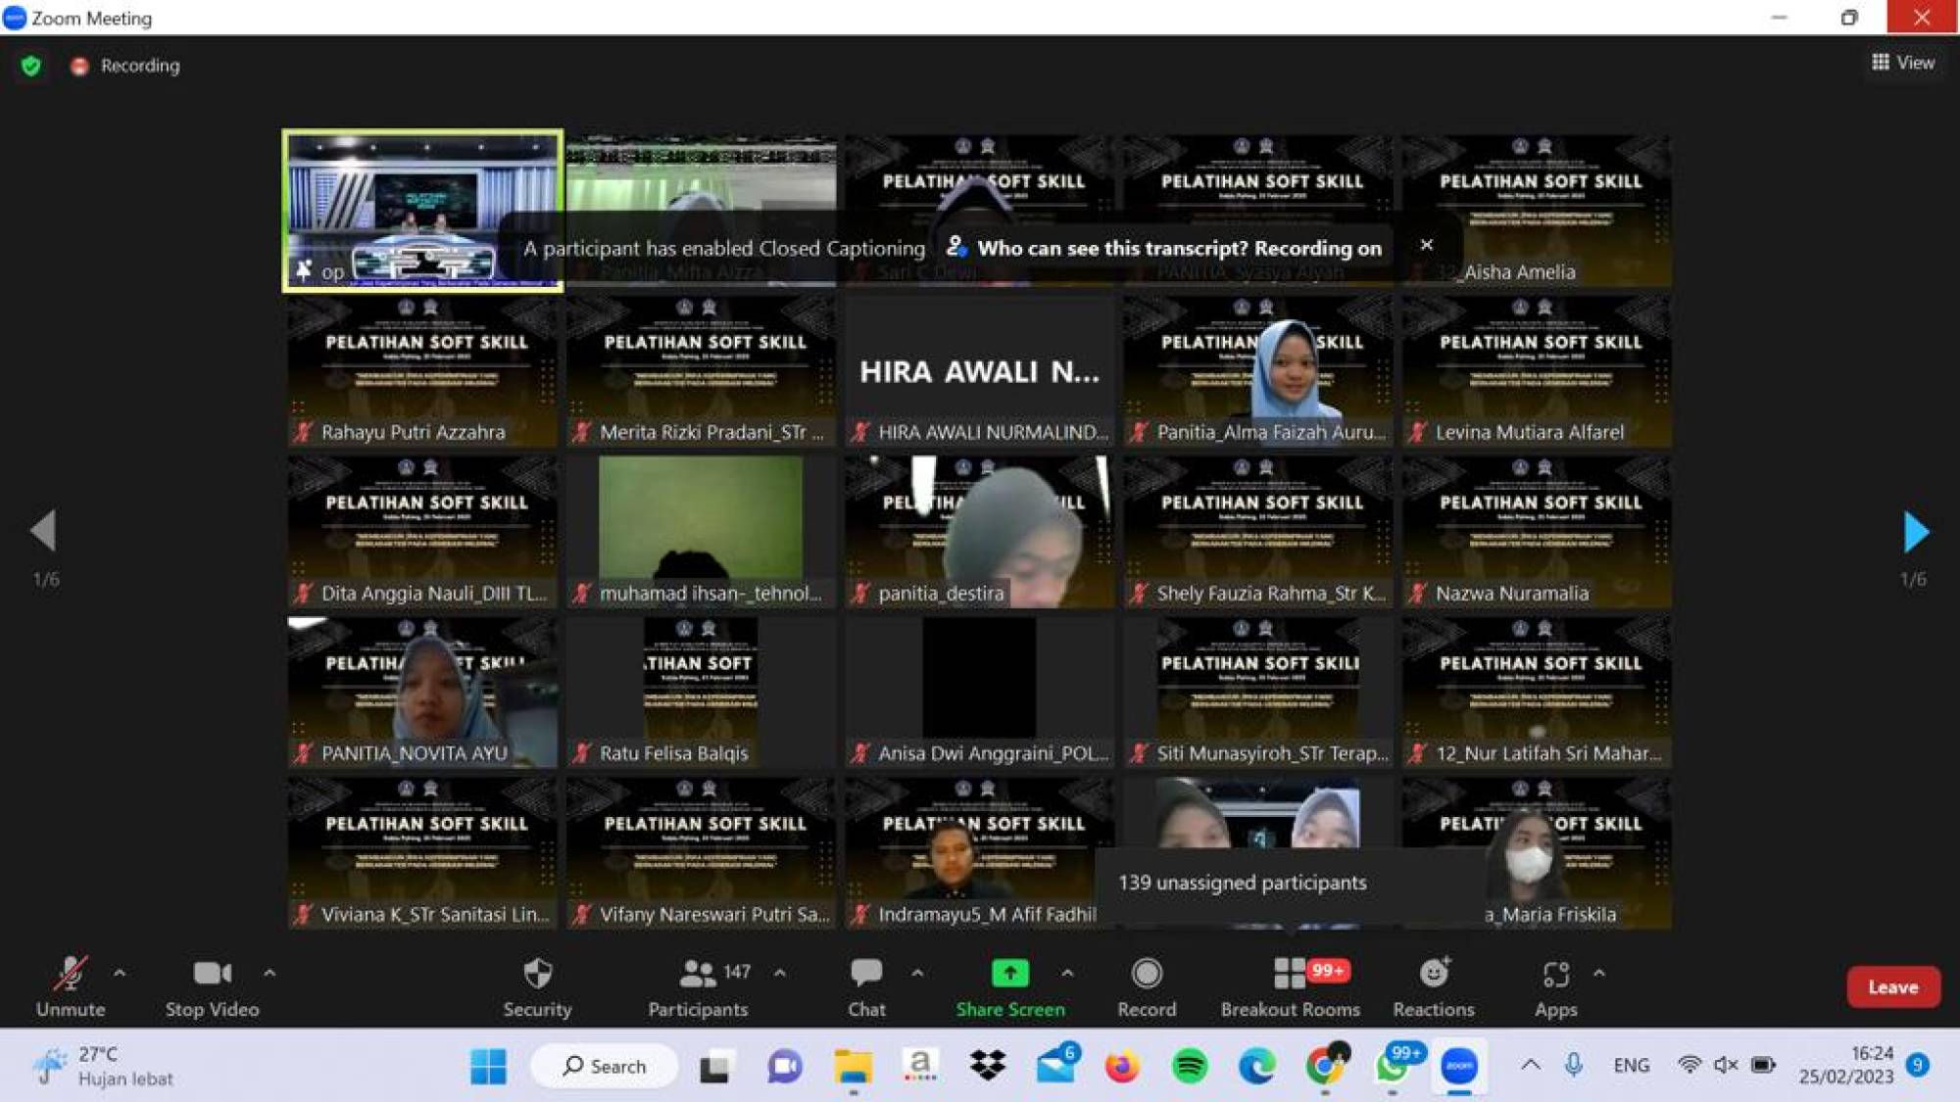Open the Chat bubble icon

pos(866,974)
